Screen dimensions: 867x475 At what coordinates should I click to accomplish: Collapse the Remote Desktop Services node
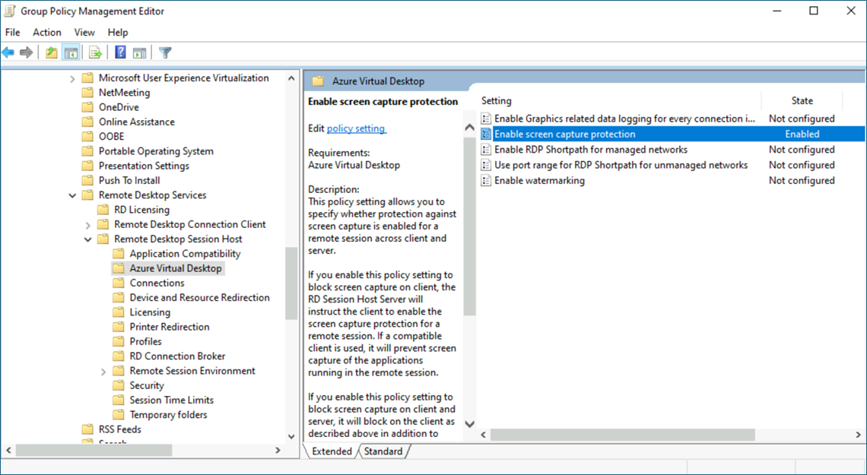coord(72,195)
